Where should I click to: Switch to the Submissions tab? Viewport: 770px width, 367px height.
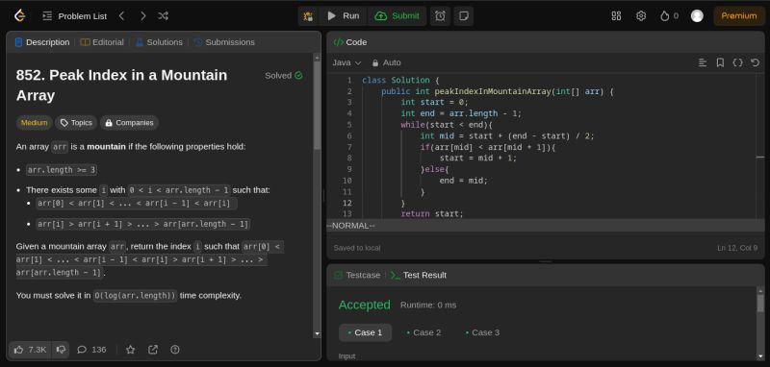coord(224,42)
